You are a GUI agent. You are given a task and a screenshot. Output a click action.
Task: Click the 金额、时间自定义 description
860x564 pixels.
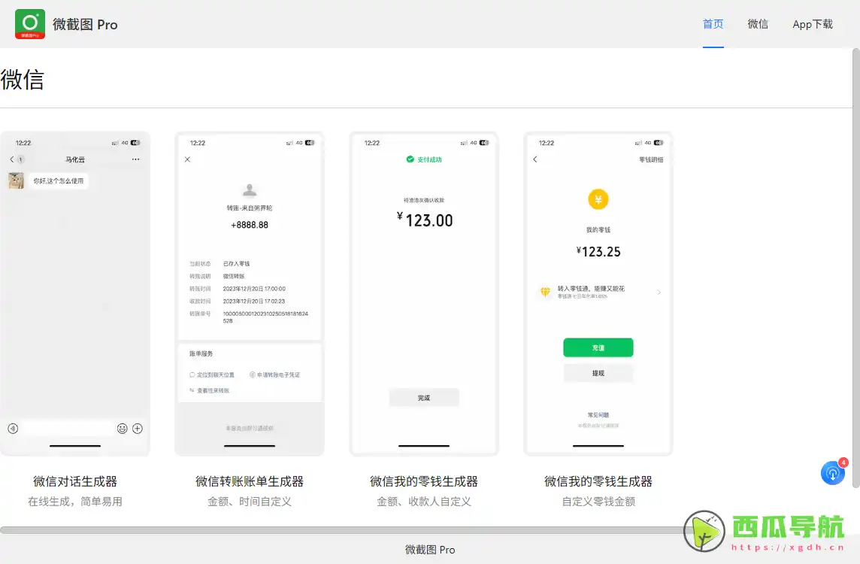coord(250,502)
